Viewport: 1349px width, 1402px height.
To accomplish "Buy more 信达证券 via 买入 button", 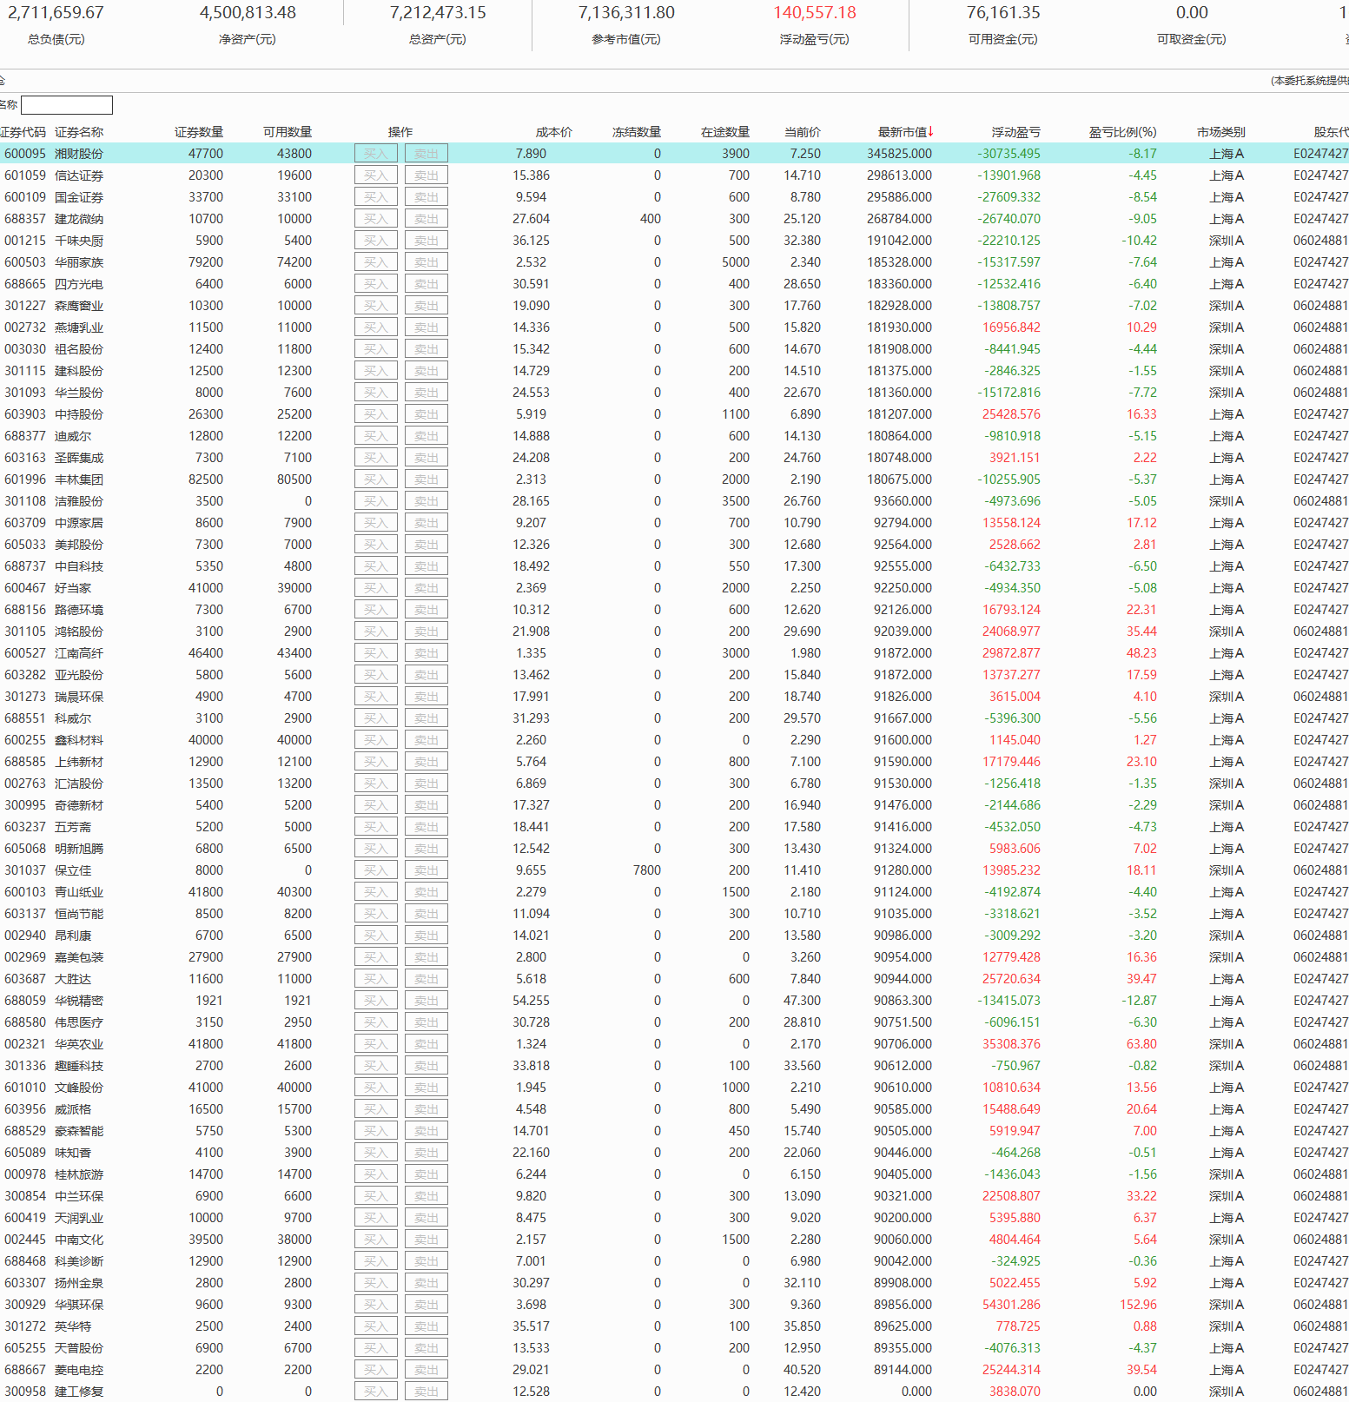I will [x=376, y=175].
